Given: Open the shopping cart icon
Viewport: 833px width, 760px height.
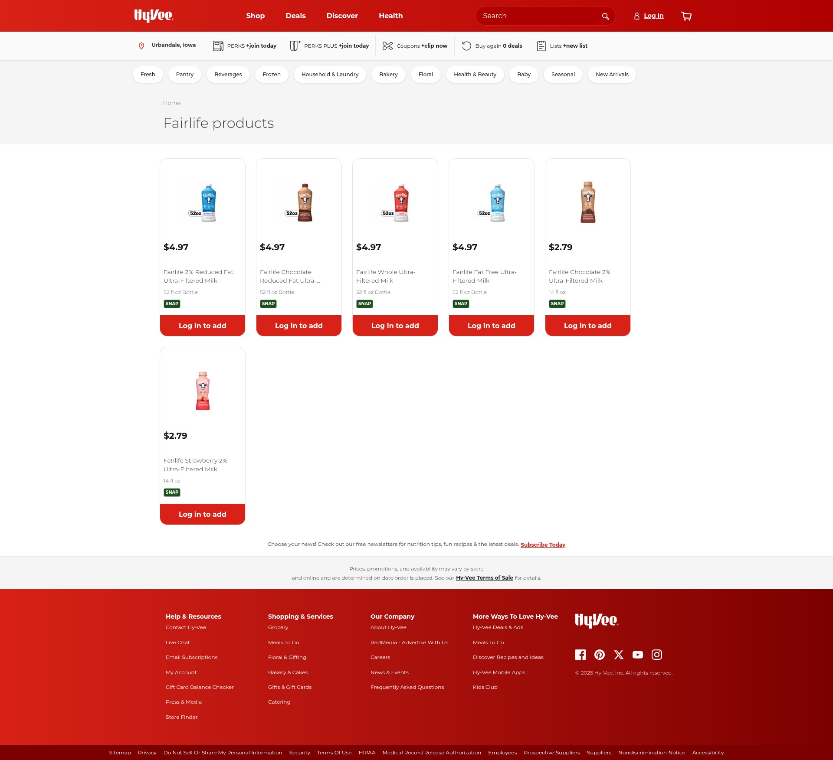Looking at the screenshot, I should coord(686,16).
